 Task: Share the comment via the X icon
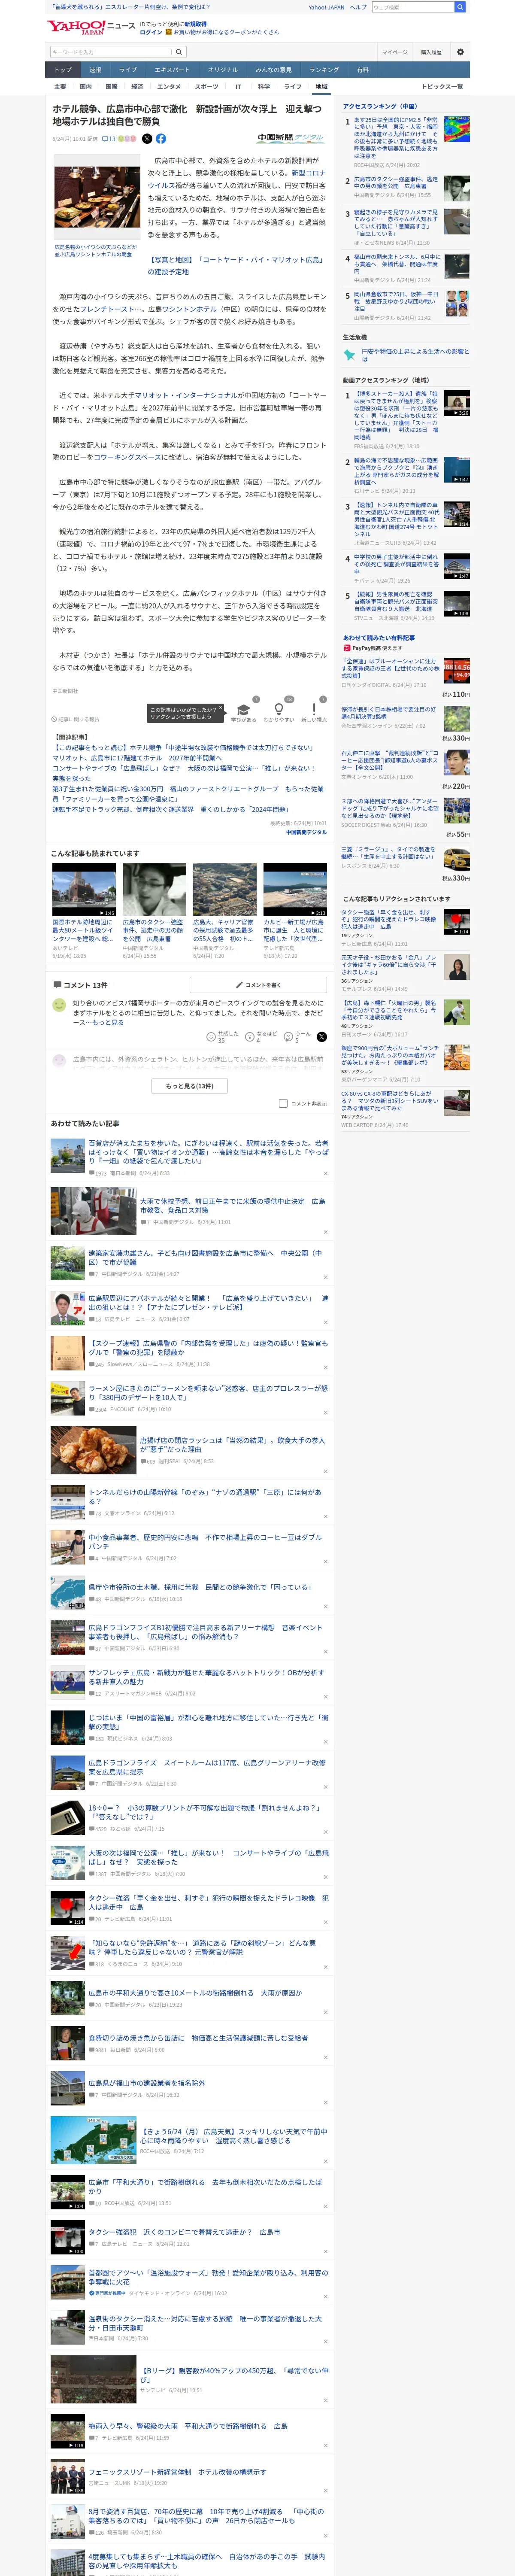click(x=322, y=1036)
